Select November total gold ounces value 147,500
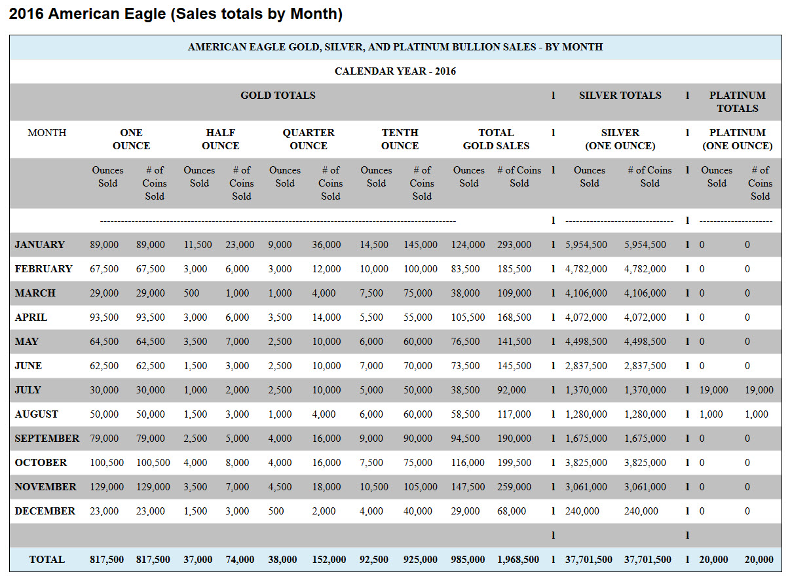This screenshot has height=578, width=790. [x=468, y=487]
